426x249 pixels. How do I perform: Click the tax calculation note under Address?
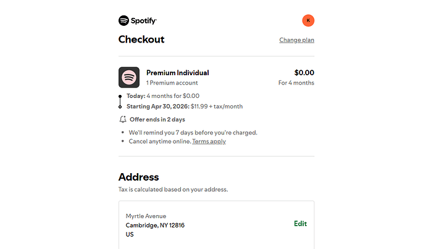click(x=173, y=189)
